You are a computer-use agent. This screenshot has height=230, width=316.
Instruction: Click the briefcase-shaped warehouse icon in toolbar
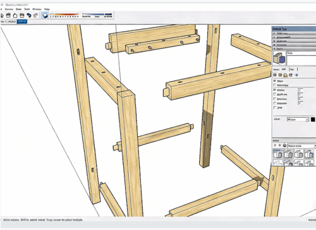tap(8, 15)
